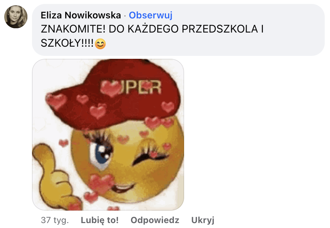The image size is (330, 228).
Task: Click the heart at the cap brim's tip
Action: tap(56, 101)
